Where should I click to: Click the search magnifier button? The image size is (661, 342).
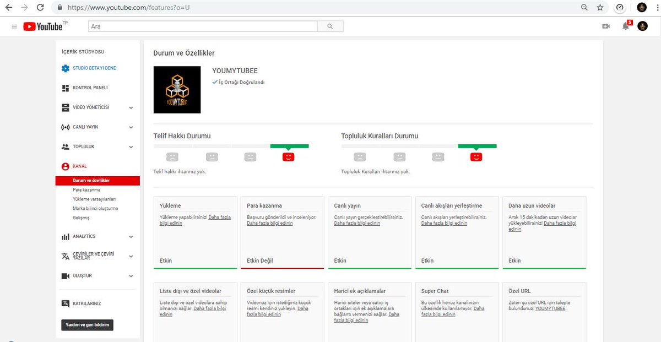pos(330,26)
